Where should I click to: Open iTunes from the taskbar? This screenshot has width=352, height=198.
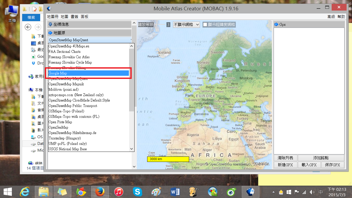tap(119, 192)
